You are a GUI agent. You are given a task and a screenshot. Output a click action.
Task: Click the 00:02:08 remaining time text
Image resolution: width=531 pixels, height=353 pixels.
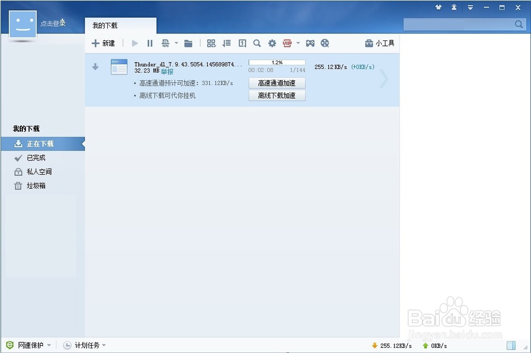(261, 70)
